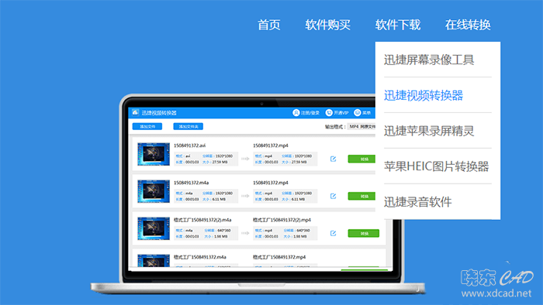
Task: Click the converter app logo icon
Action: coord(136,112)
